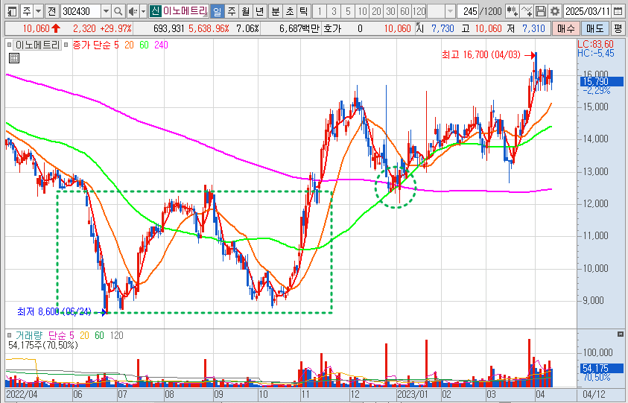The width and height of the screenshot is (628, 403).
Task: Click the 매수 buy button
Action: tap(566, 28)
